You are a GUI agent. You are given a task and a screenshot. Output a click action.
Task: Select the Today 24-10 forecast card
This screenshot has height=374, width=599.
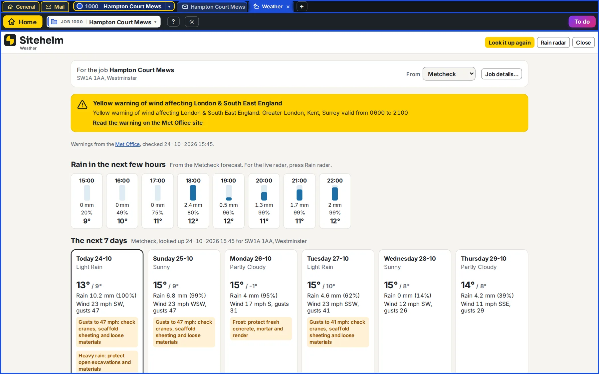click(107, 312)
